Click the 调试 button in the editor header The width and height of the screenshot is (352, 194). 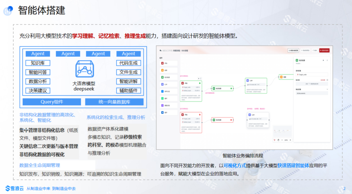coord(305,50)
